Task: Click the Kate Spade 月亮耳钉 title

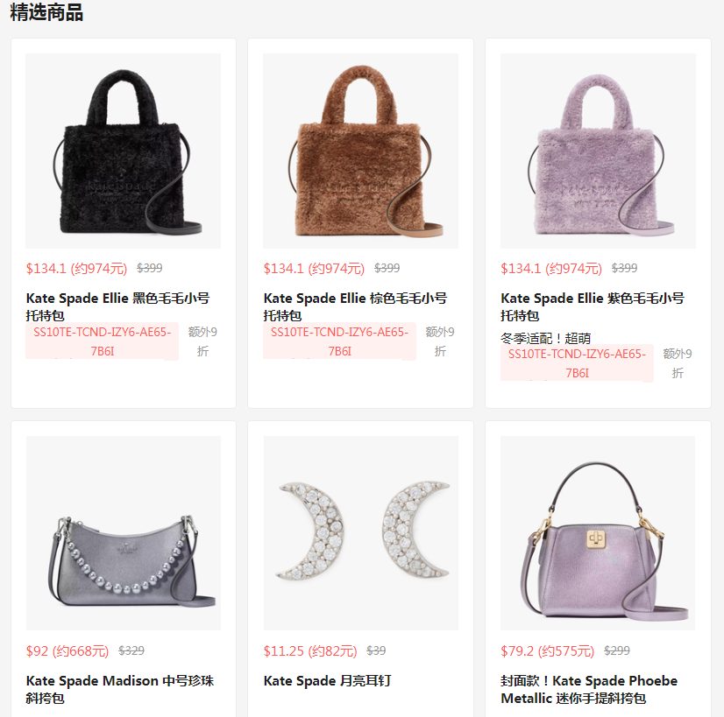Action: pos(327,681)
